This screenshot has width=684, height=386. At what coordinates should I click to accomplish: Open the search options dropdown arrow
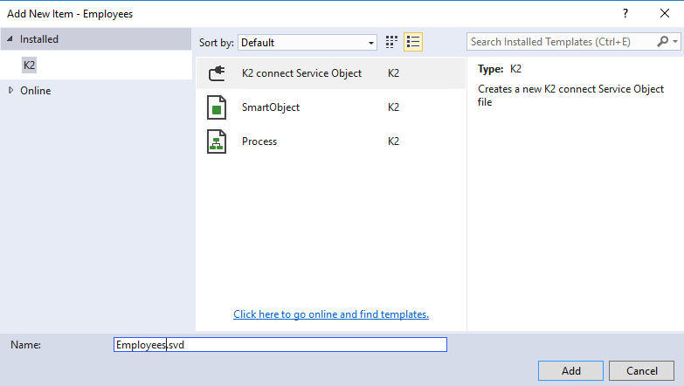click(675, 41)
